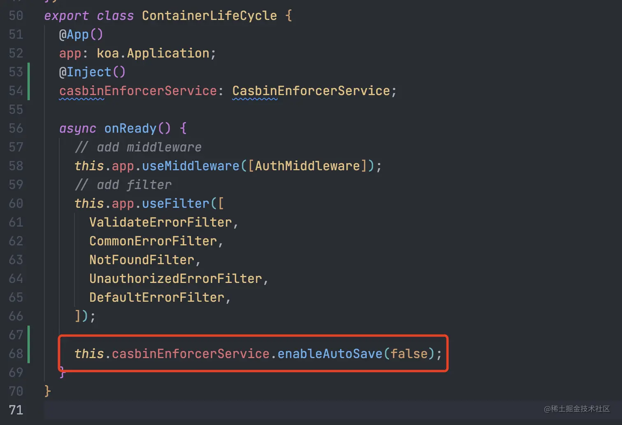
Task: Click ValidateErrorFilter entry
Action: pyautogui.click(x=160, y=222)
